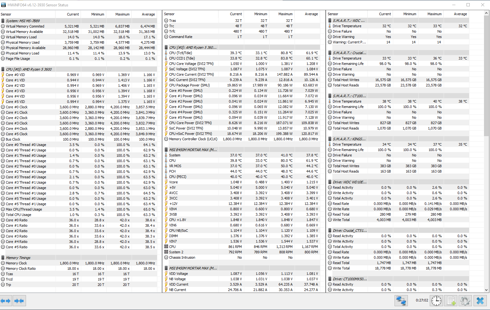Reset min/max values with the clock icon
This screenshot has height=310, width=490.
(436, 301)
